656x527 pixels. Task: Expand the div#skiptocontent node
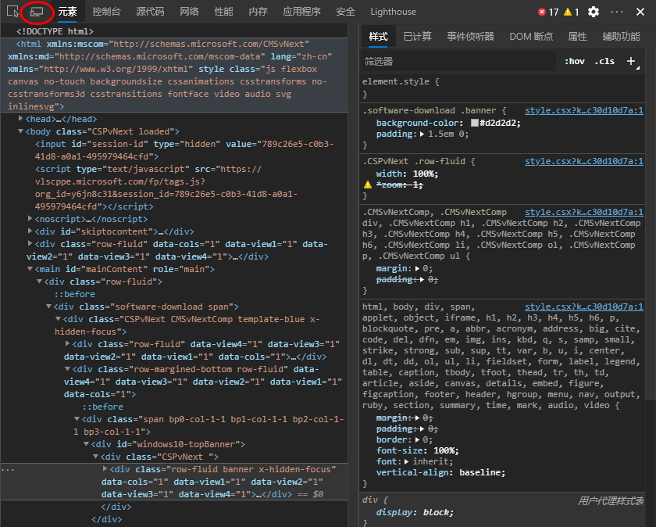[30, 231]
